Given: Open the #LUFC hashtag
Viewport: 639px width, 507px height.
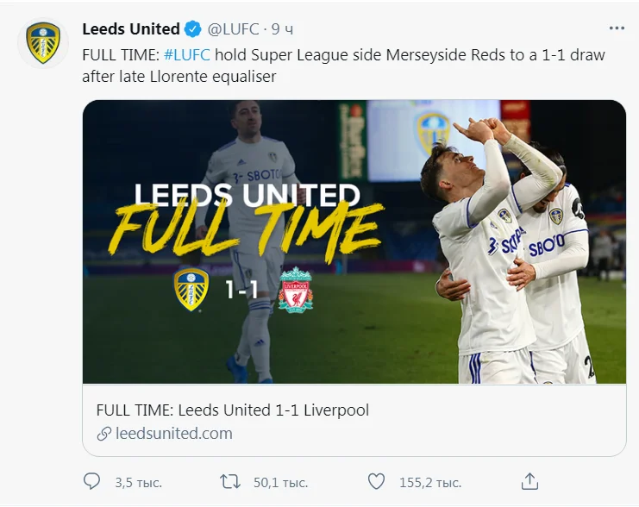Looking at the screenshot, I should tap(186, 54).
